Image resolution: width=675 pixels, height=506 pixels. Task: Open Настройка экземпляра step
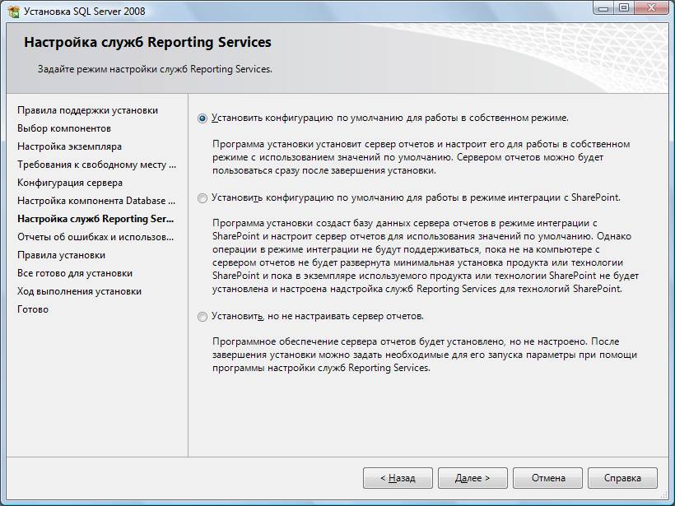pyautogui.click(x=69, y=146)
